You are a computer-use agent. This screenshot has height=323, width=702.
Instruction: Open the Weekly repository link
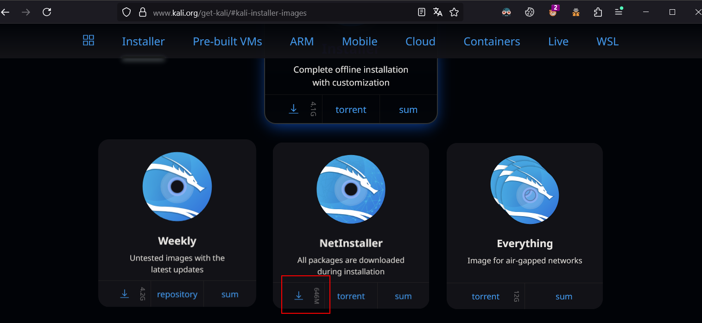pyautogui.click(x=177, y=294)
